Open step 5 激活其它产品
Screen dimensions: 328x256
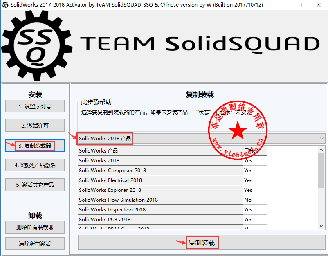35,185
